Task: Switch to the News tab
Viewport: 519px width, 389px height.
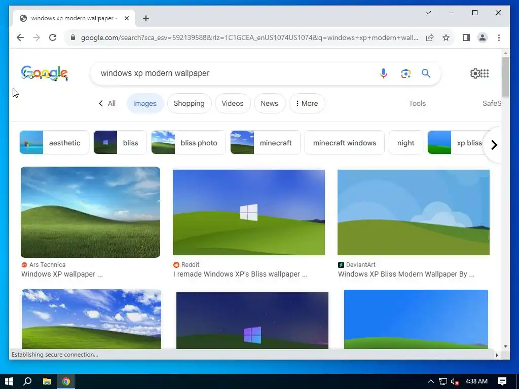Action: click(269, 103)
